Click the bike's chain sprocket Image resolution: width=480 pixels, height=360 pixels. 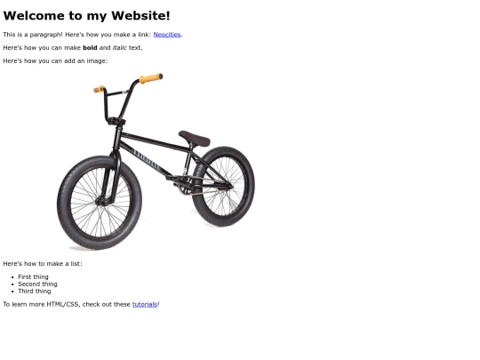coord(186,186)
